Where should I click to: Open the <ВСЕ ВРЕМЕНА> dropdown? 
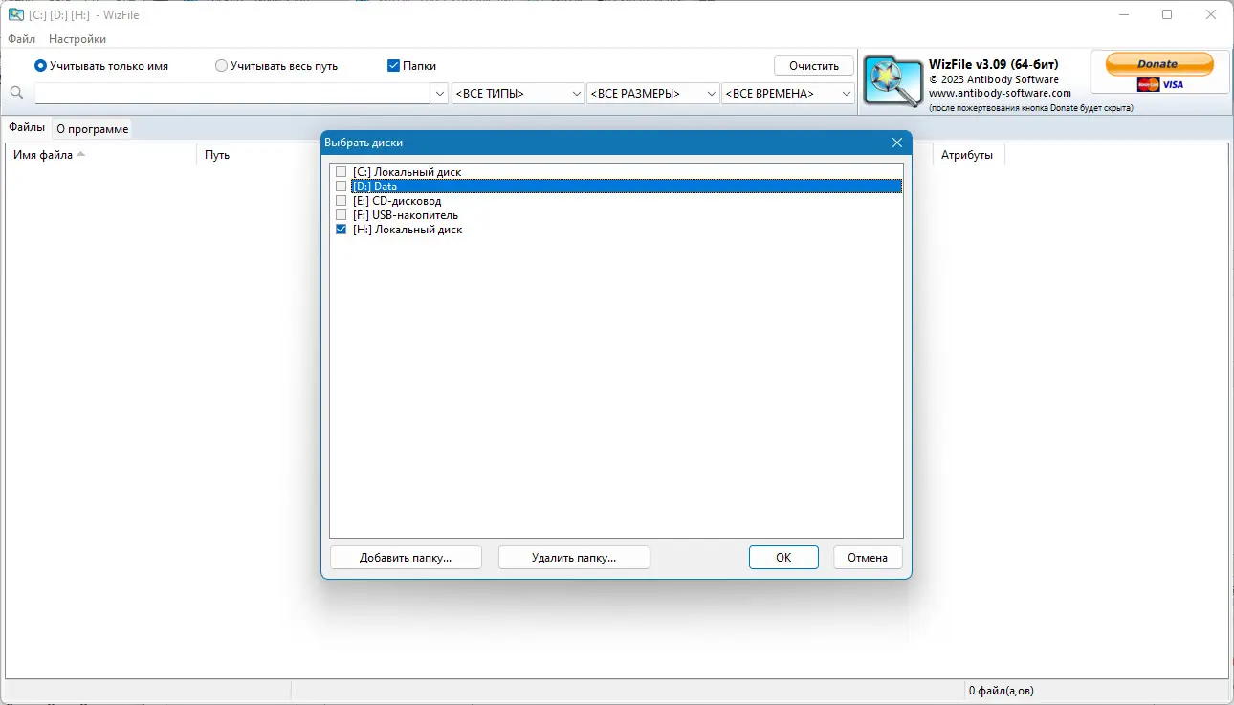pos(788,93)
